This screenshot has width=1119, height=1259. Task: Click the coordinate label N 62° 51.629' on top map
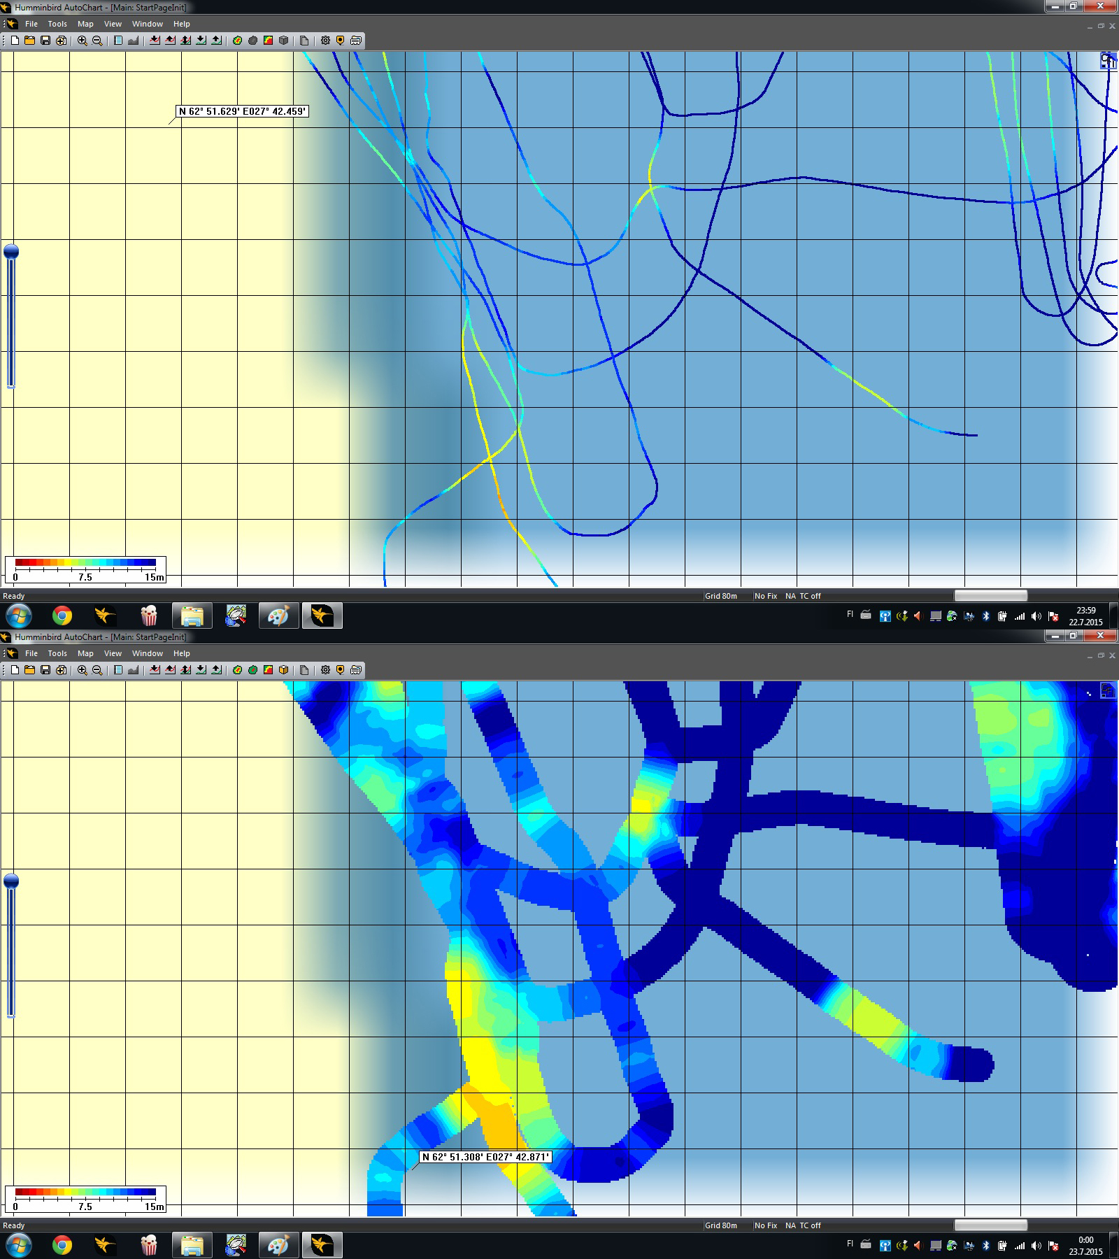242,111
